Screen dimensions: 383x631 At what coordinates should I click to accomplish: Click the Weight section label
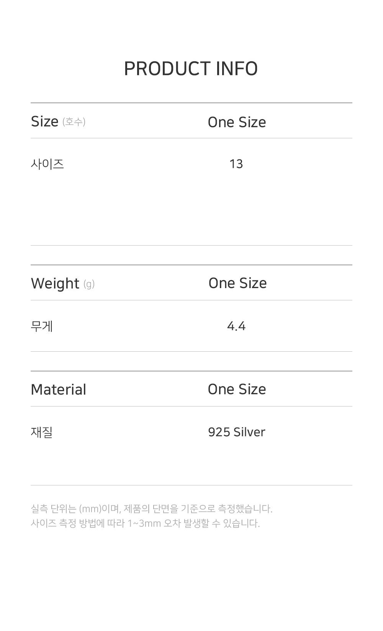click(55, 284)
